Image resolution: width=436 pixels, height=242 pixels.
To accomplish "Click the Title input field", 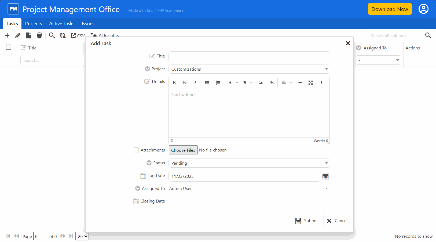I will coord(249,57).
